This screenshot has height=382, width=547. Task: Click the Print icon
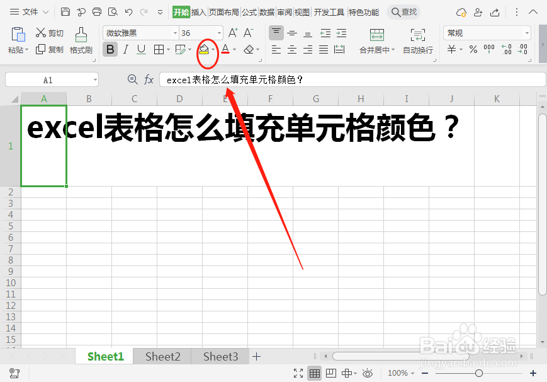[x=97, y=12]
